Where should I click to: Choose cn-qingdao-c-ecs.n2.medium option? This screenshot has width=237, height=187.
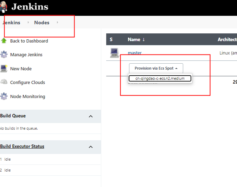coord(160,78)
